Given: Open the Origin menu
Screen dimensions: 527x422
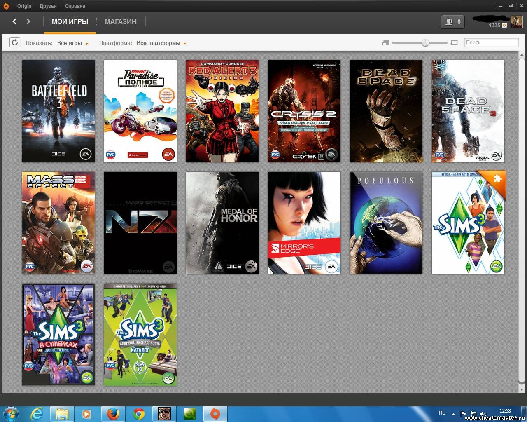Looking at the screenshot, I should pos(24,6).
